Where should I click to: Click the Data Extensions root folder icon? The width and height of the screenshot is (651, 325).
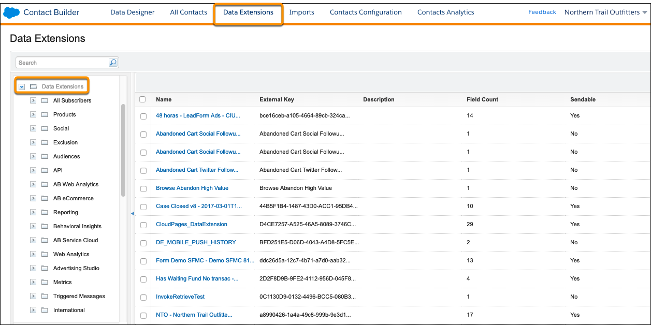click(x=34, y=86)
